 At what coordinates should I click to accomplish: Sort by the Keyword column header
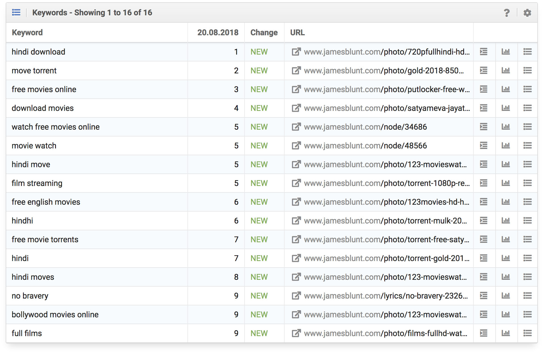pos(27,32)
